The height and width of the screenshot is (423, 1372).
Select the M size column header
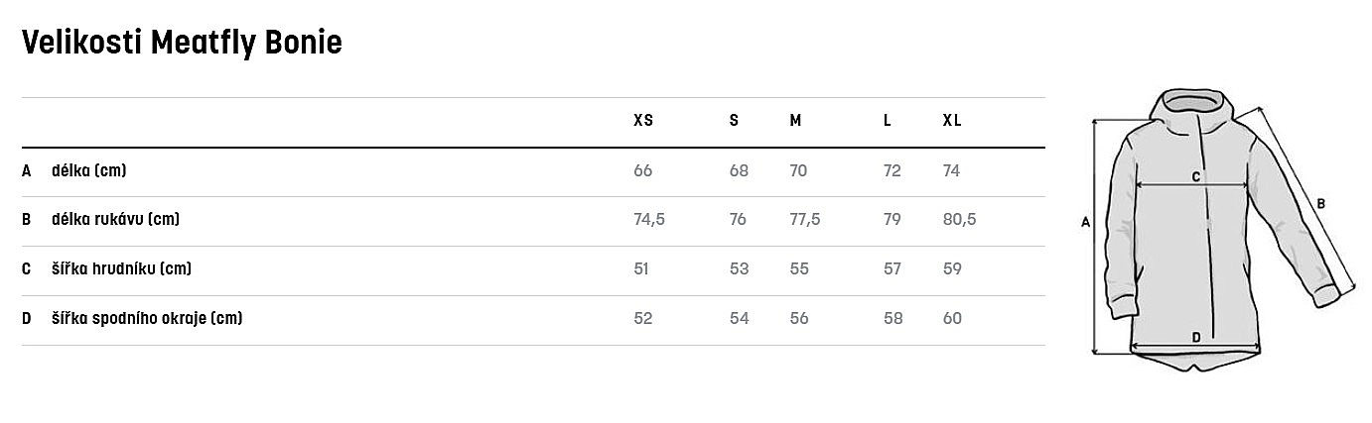click(795, 121)
